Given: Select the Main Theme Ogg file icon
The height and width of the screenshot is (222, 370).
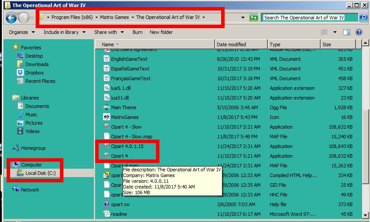Looking at the screenshot, I should [x=107, y=107].
